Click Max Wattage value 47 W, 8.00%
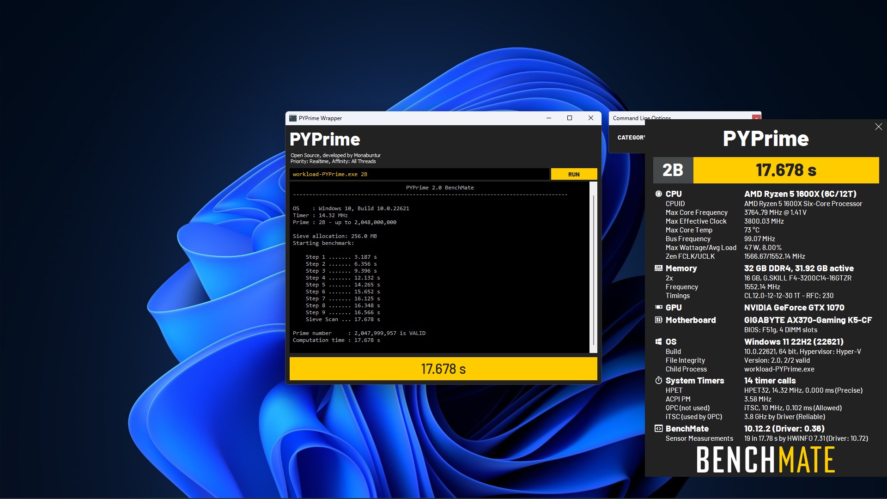The height and width of the screenshot is (499, 887). (x=763, y=248)
